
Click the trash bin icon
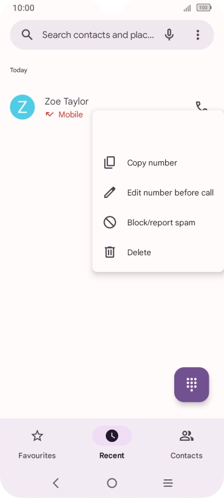click(110, 252)
